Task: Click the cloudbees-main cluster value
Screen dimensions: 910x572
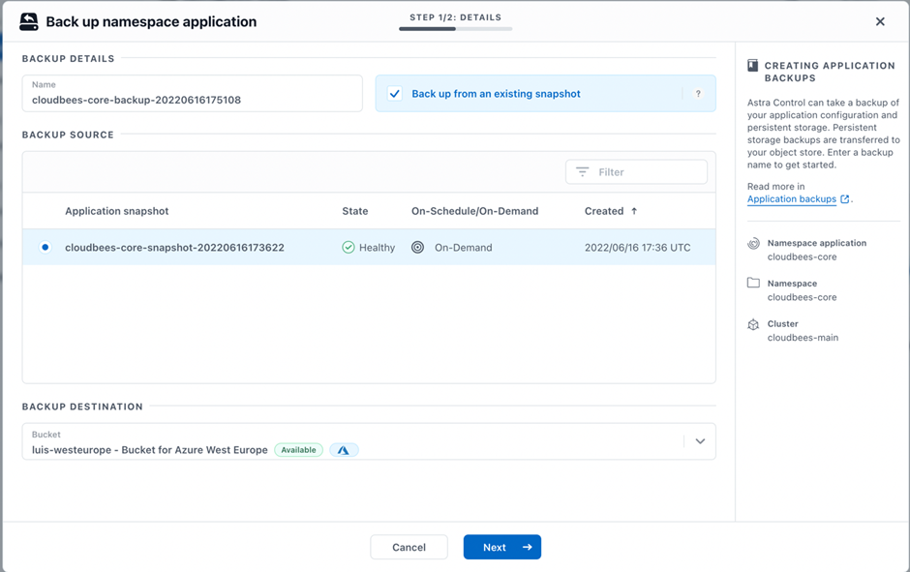Action: [x=803, y=338]
